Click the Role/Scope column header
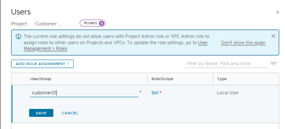285x129 pixels. click(x=162, y=79)
